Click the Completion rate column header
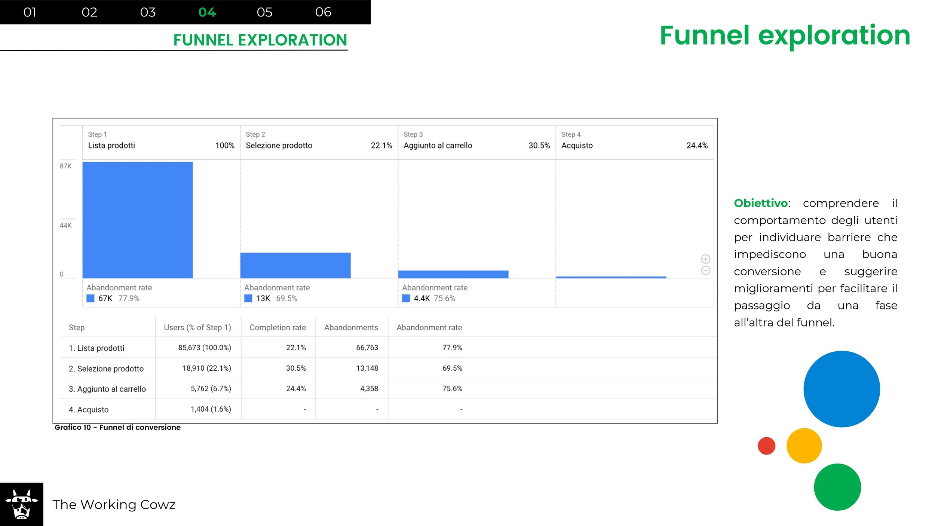Screen dimensions: 935x526 tap(278, 327)
